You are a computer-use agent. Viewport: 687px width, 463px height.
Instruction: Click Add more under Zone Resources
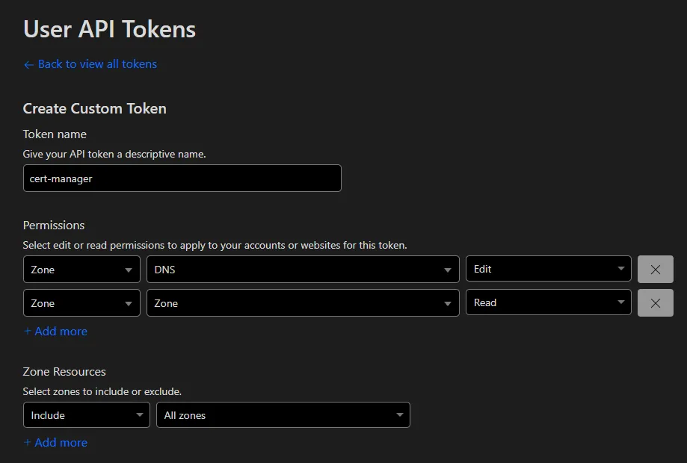pyautogui.click(x=55, y=442)
